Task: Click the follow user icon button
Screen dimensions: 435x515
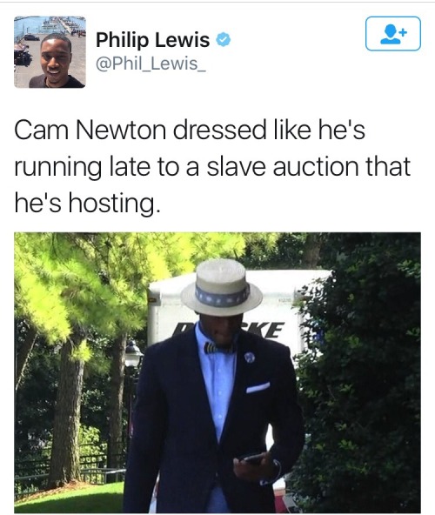Action: [x=393, y=34]
